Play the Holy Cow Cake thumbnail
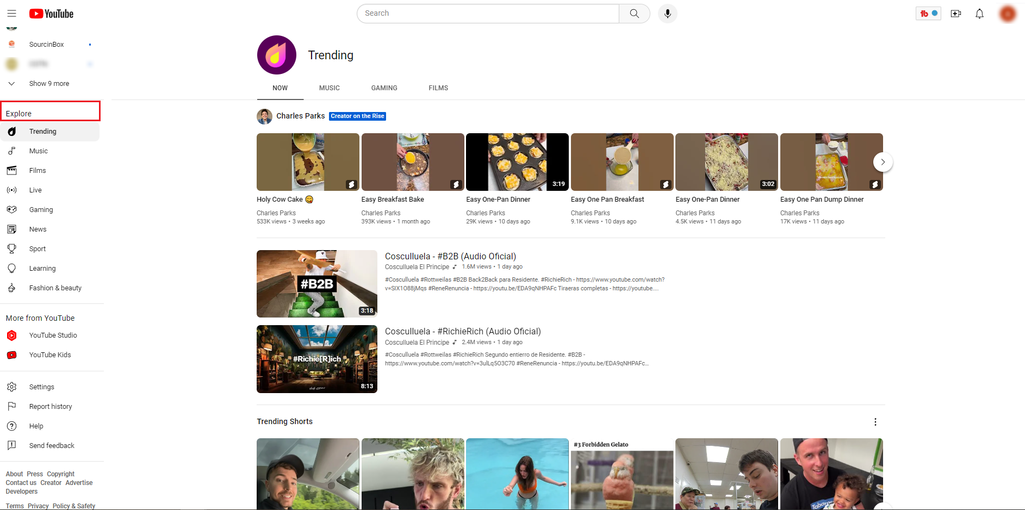Screen dimensions: 1025x510 tap(308, 162)
